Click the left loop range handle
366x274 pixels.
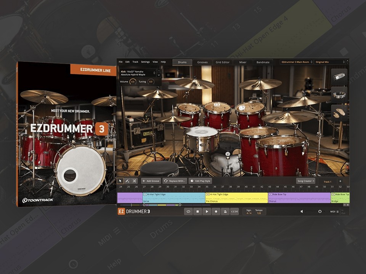point(144,205)
